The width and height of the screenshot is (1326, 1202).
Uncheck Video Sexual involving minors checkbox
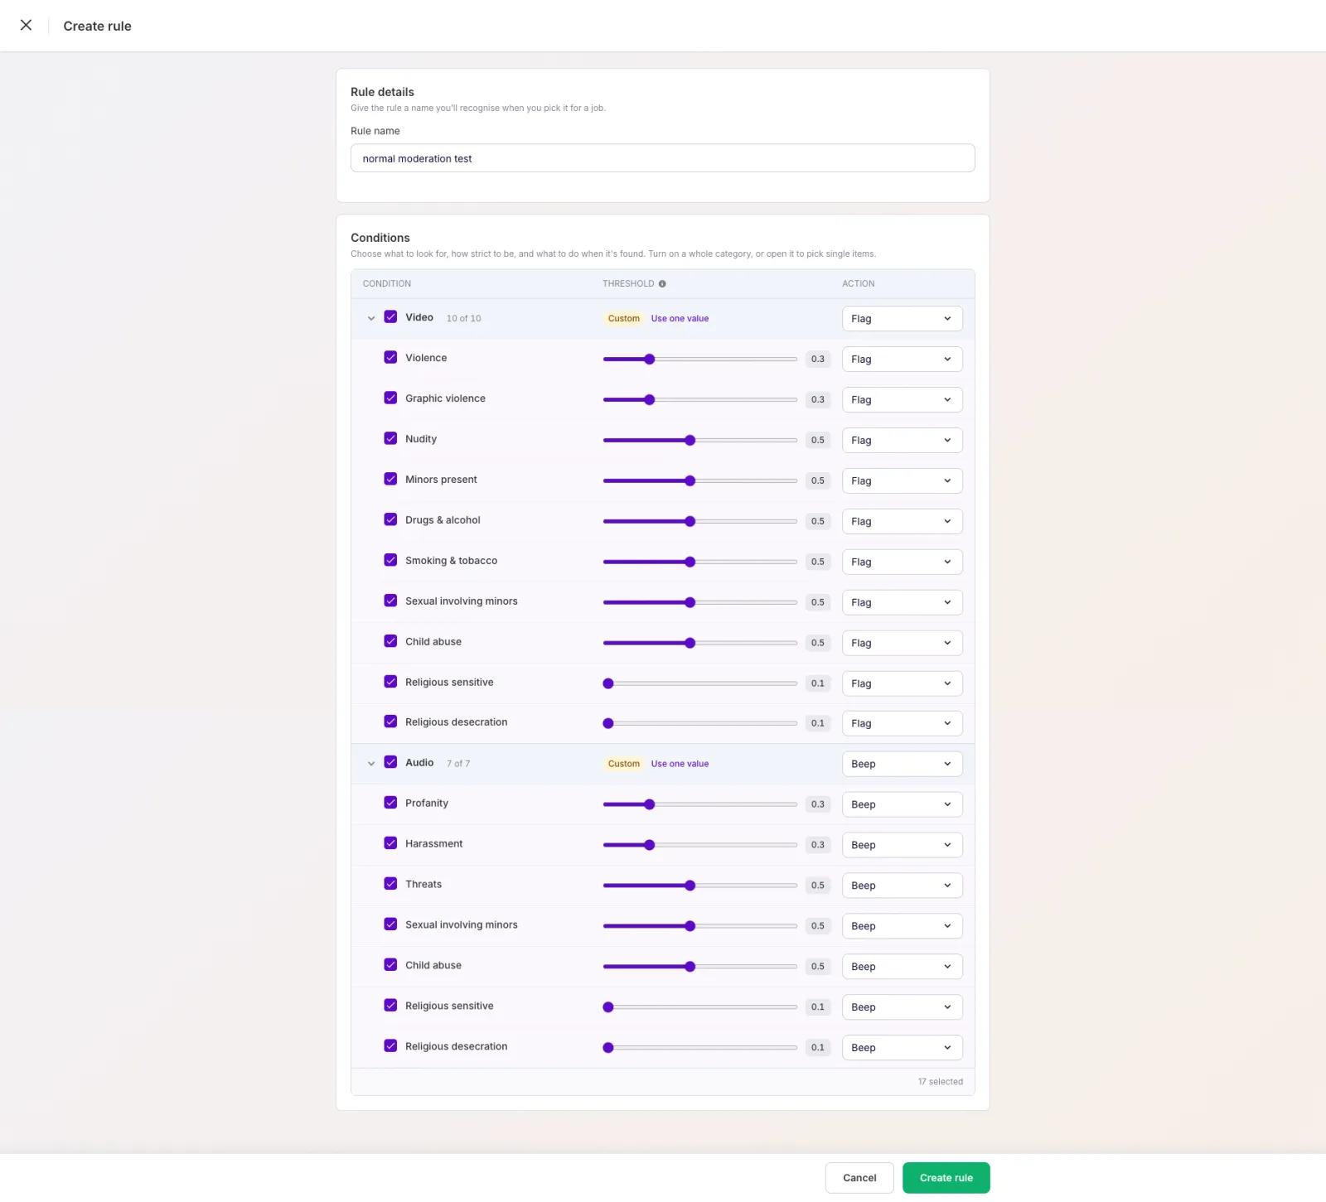point(390,601)
